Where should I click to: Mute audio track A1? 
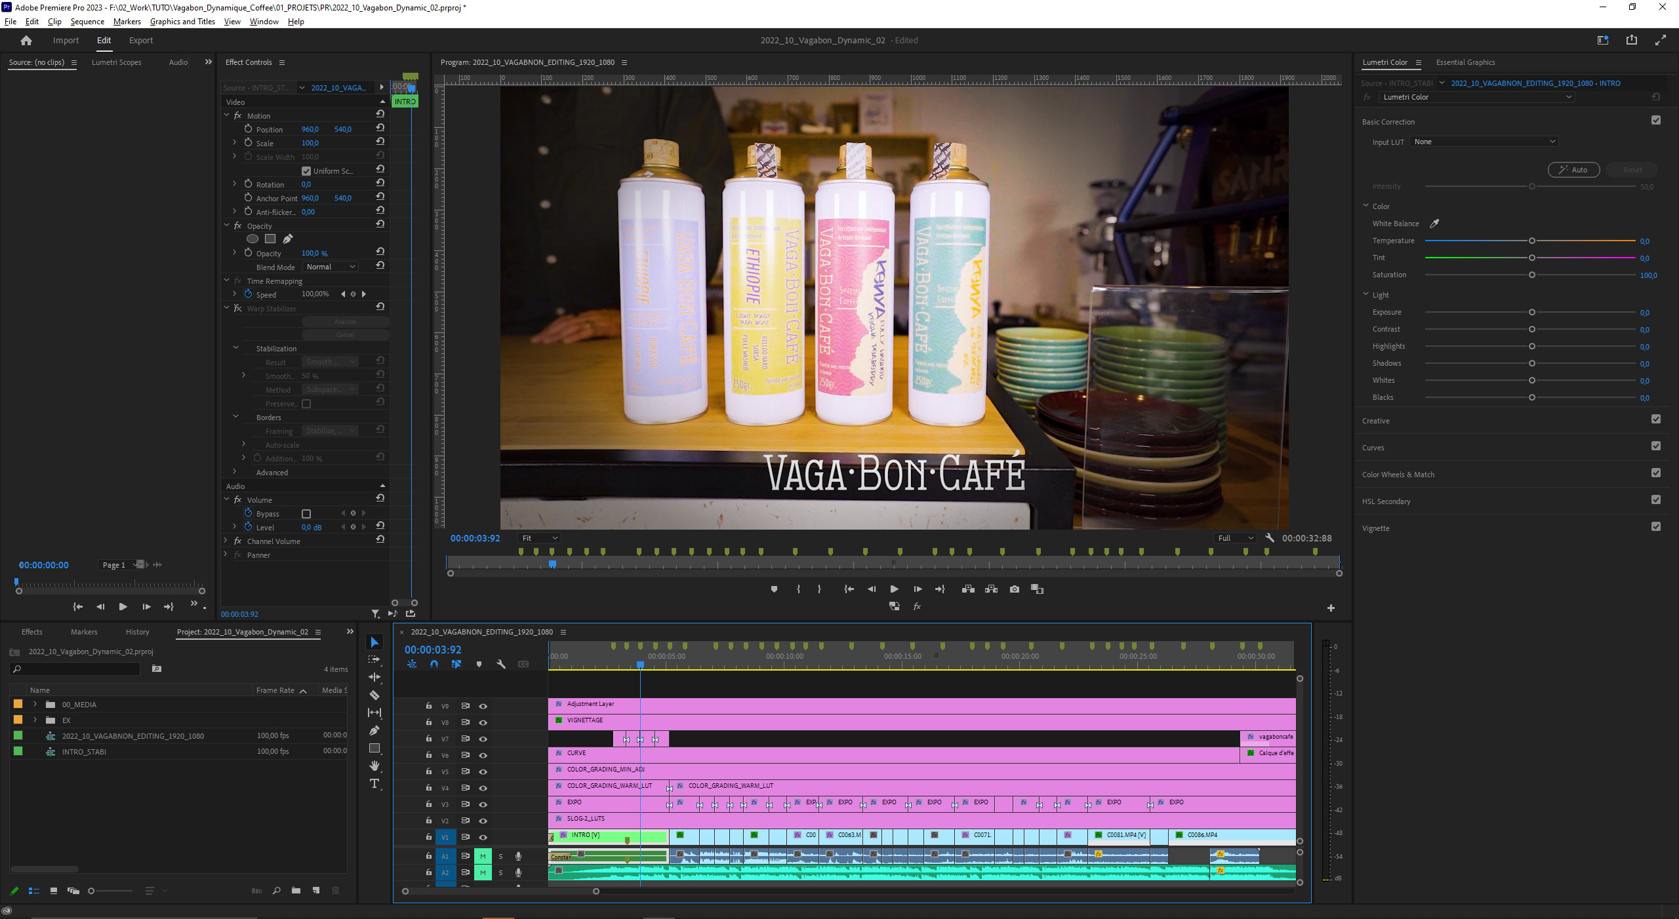[x=483, y=856]
